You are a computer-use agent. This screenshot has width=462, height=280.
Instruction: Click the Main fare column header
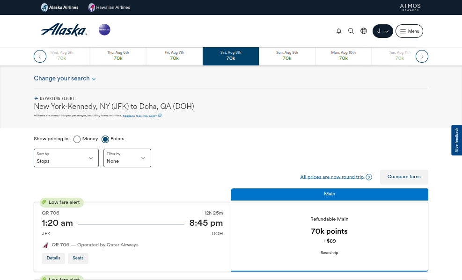coord(330,194)
